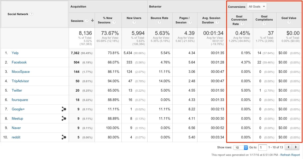Open the Twitter social network link

(x=17, y=91)
